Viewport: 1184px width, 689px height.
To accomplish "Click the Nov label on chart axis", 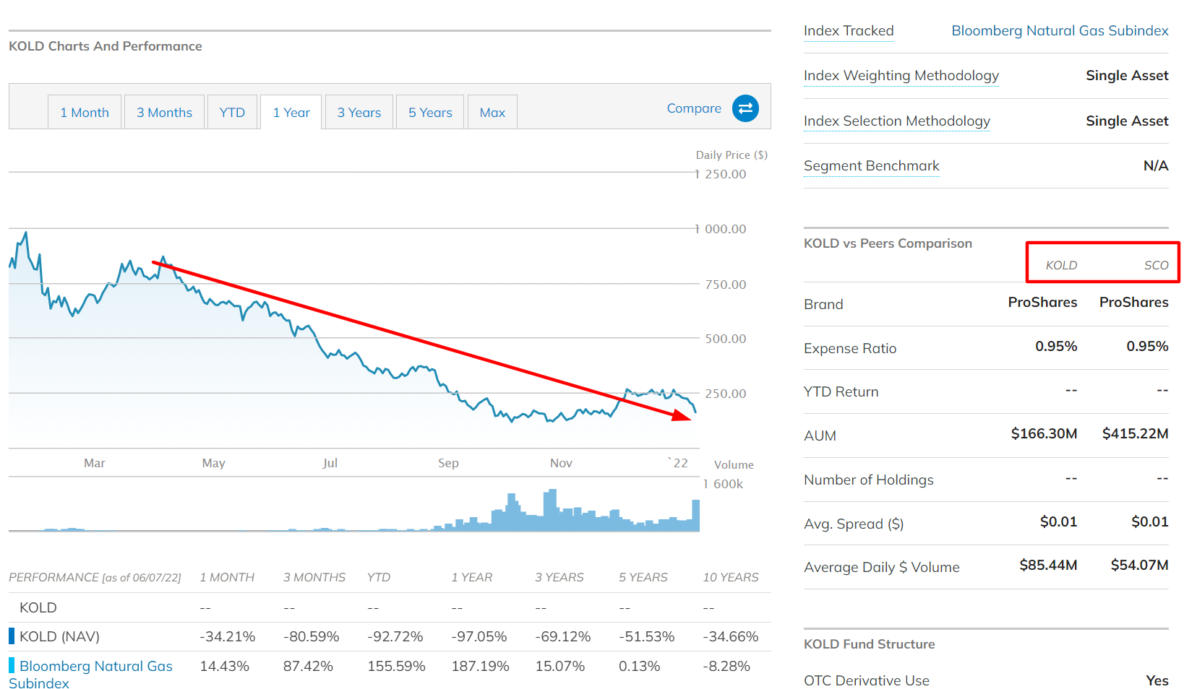I will click(561, 463).
